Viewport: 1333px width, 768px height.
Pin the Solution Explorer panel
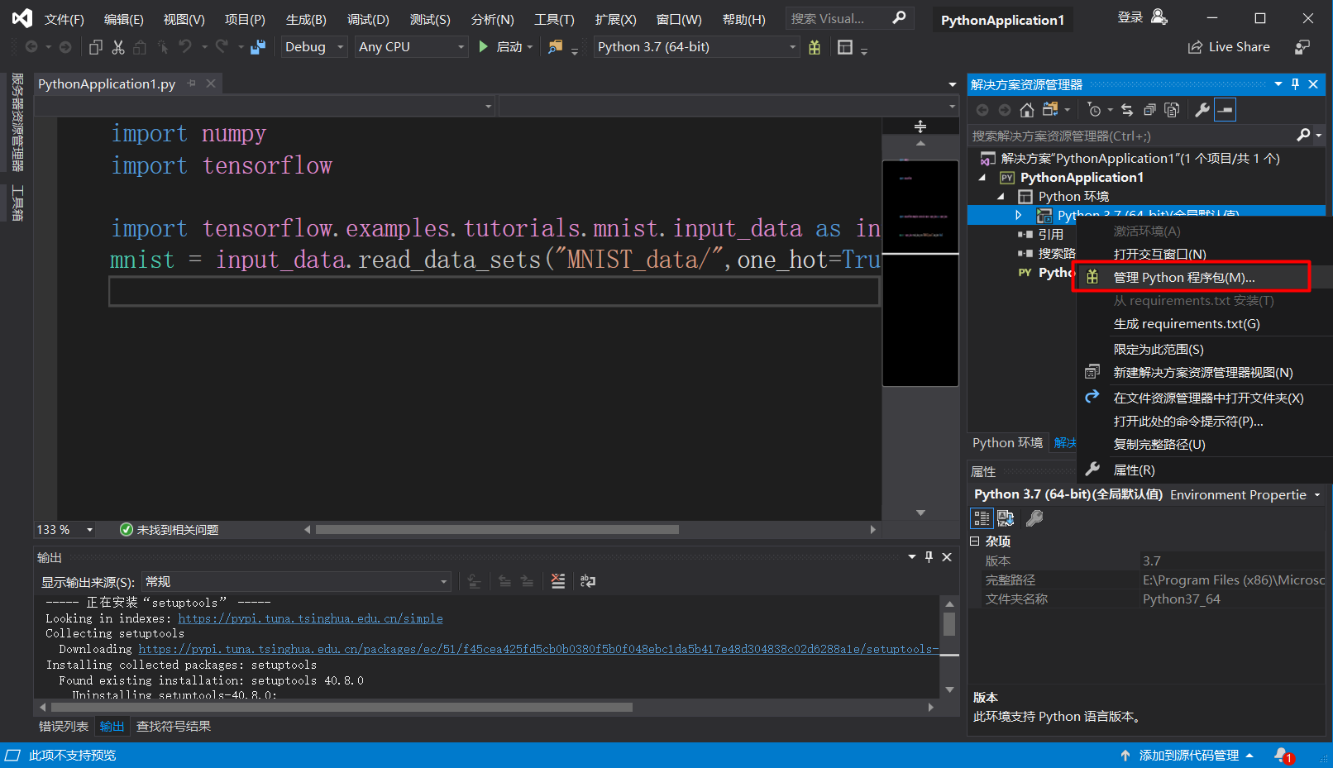coord(1295,84)
